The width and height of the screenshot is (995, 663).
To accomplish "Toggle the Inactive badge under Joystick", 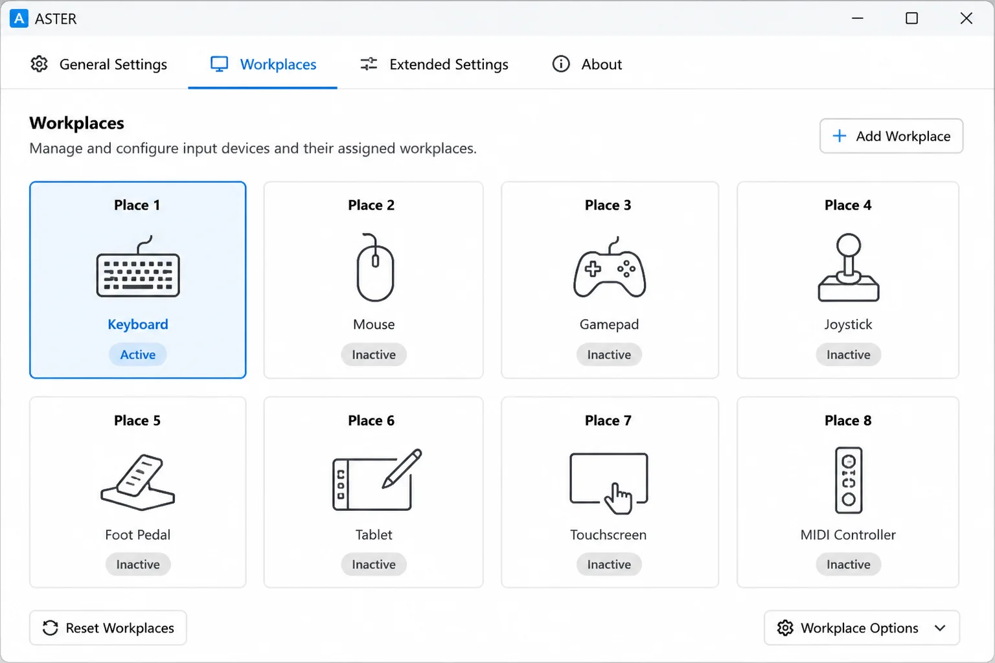I will coord(849,355).
